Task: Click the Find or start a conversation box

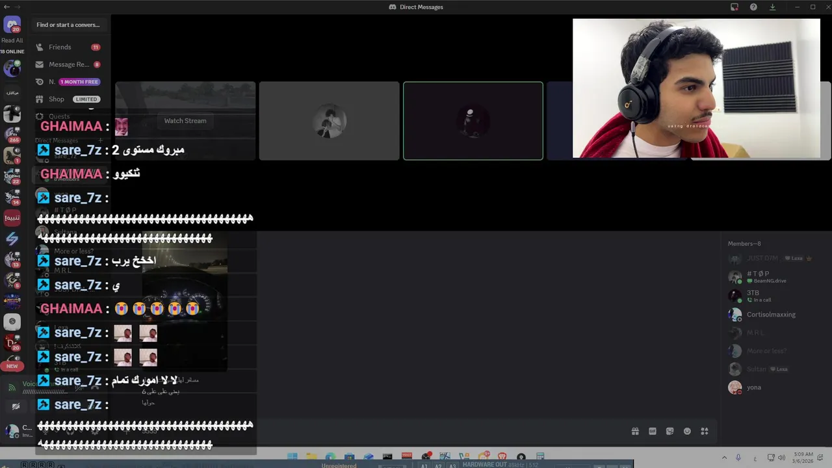Action: point(68,25)
